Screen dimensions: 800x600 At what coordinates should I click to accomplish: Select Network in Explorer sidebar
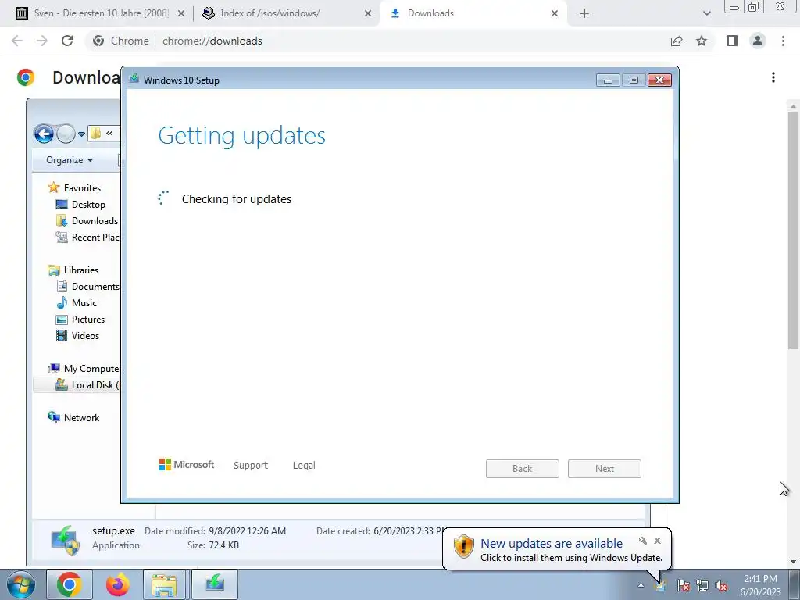tap(81, 417)
